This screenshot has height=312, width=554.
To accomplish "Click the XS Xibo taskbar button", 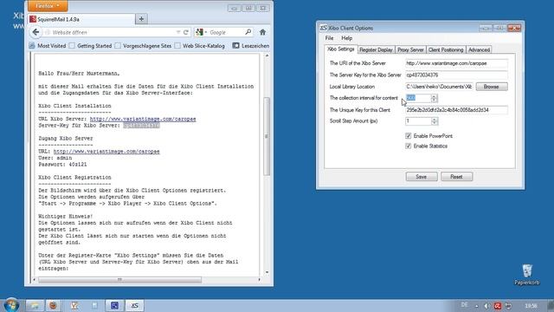I will 135,306.
